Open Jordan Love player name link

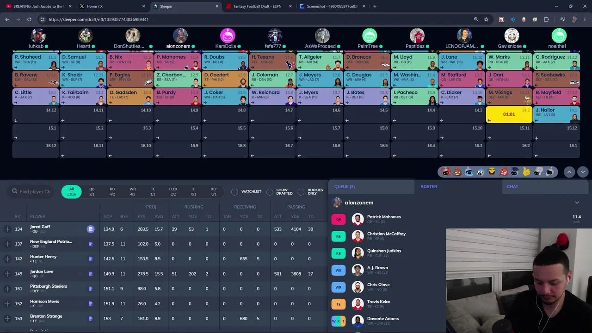tap(42, 271)
